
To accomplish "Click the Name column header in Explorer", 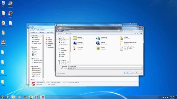I will [x=47, y=35].
